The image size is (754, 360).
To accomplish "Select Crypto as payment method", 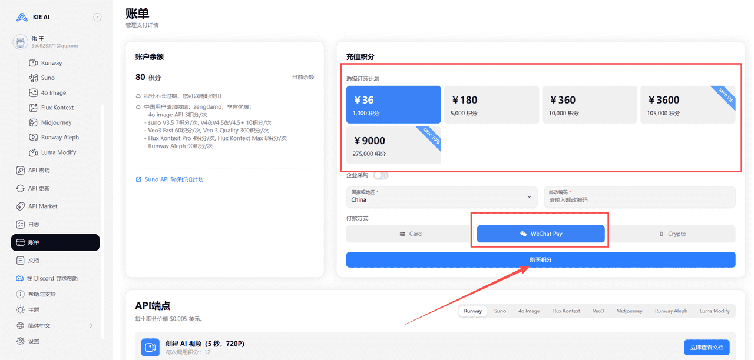I will click(x=672, y=234).
